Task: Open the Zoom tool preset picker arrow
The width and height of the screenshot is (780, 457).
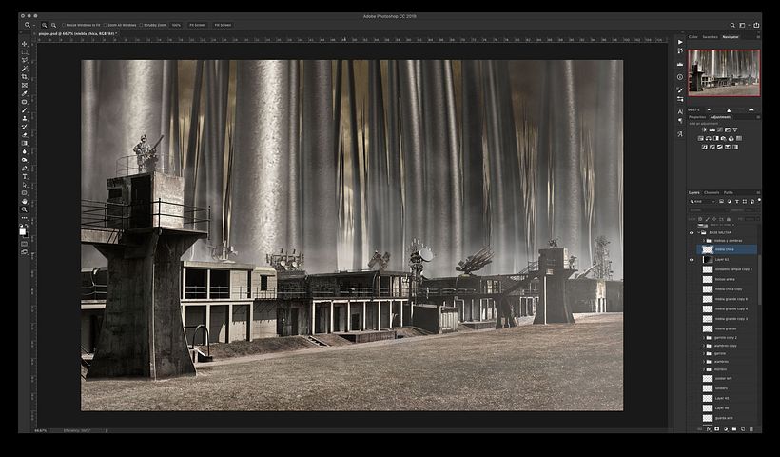Action: point(34,25)
